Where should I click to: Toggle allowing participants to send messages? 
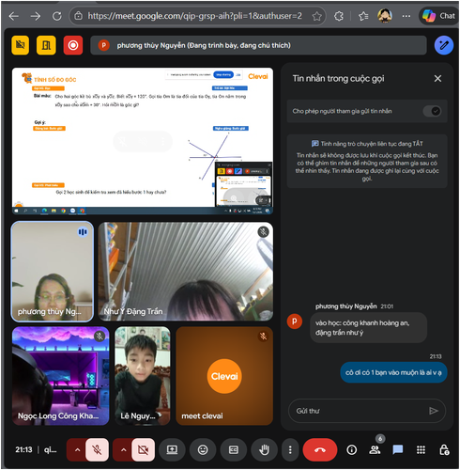[x=432, y=111]
